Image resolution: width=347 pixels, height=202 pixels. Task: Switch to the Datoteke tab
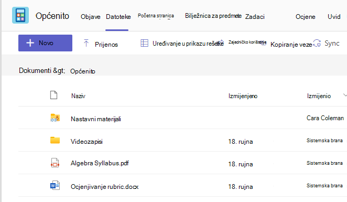118,17
